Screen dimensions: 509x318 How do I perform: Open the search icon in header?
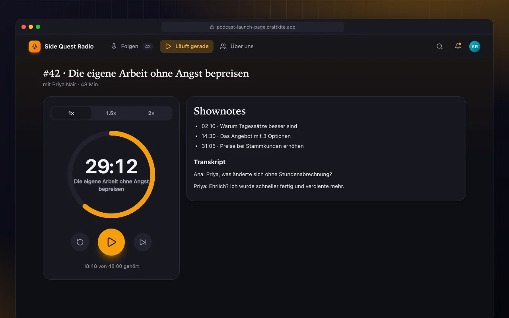click(439, 47)
